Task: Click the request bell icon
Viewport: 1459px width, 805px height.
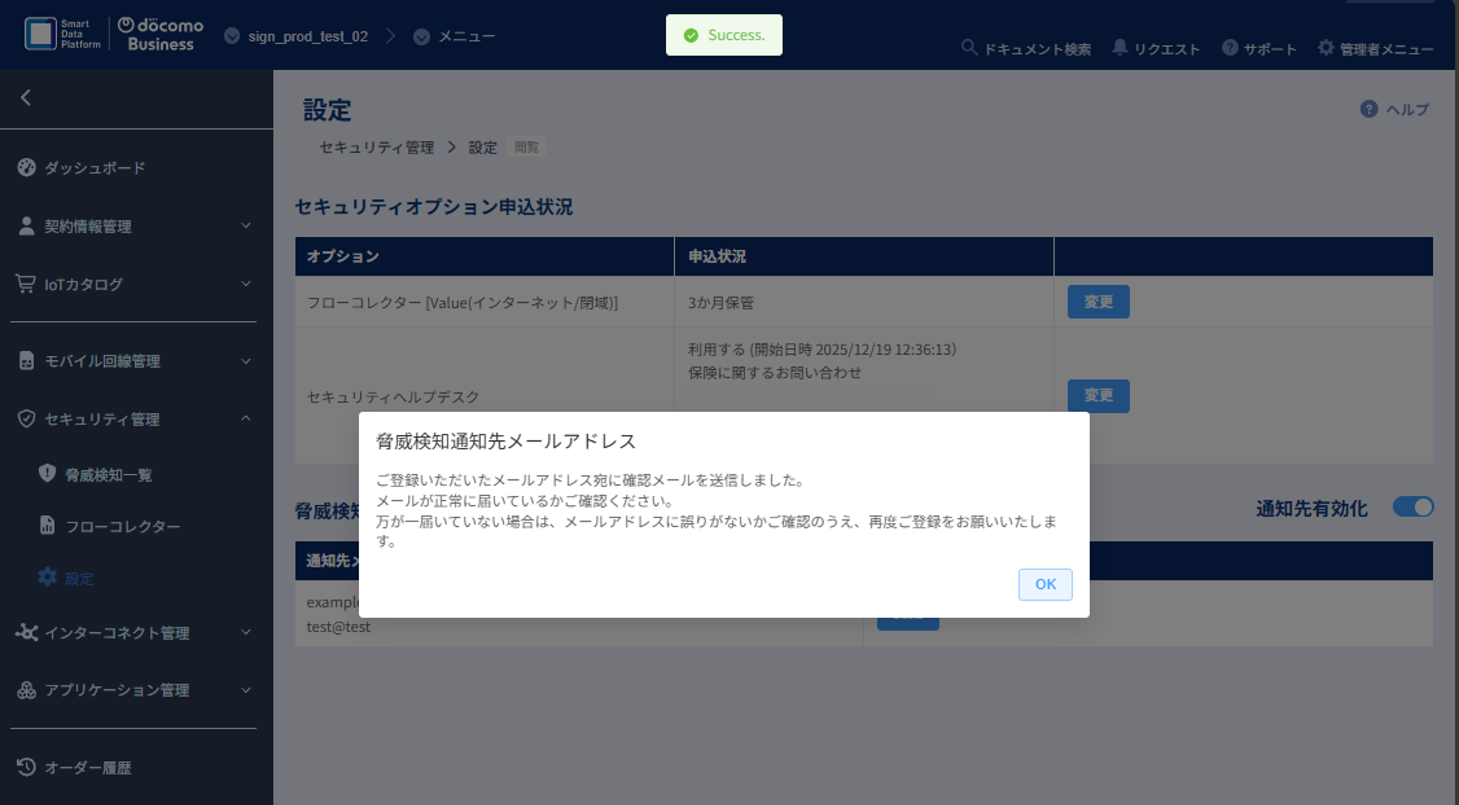Action: tap(1120, 48)
